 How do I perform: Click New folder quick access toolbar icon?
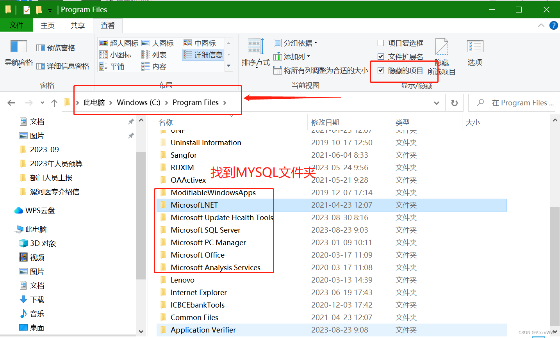coord(39,10)
